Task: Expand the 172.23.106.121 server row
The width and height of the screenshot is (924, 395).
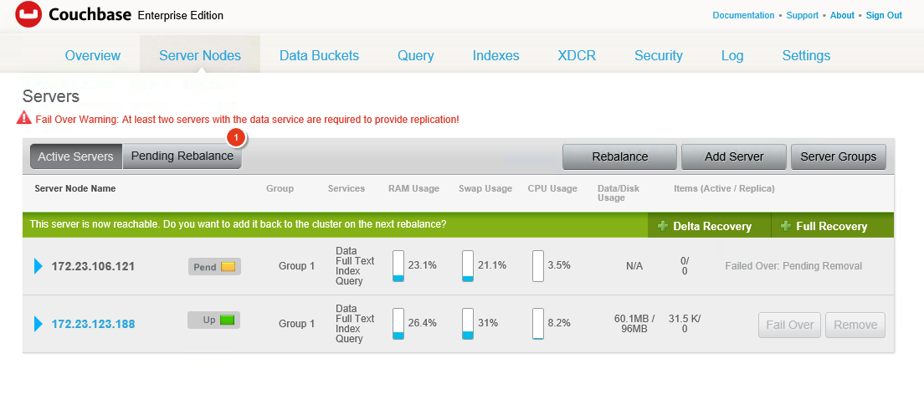Action: 38,266
